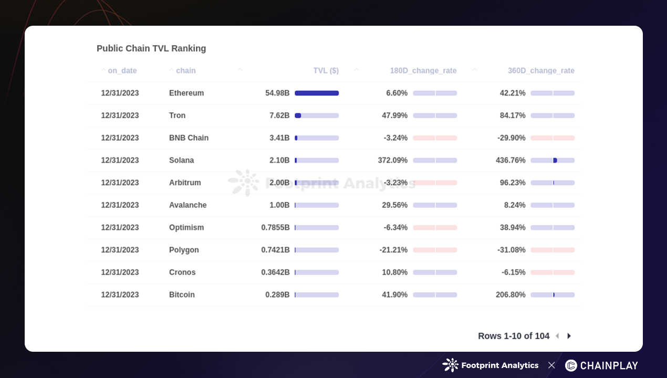Sort by the 360D_change_rate column header
Image resolution: width=667 pixels, height=378 pixels.
pyautogui.click(x=540, y=71)
